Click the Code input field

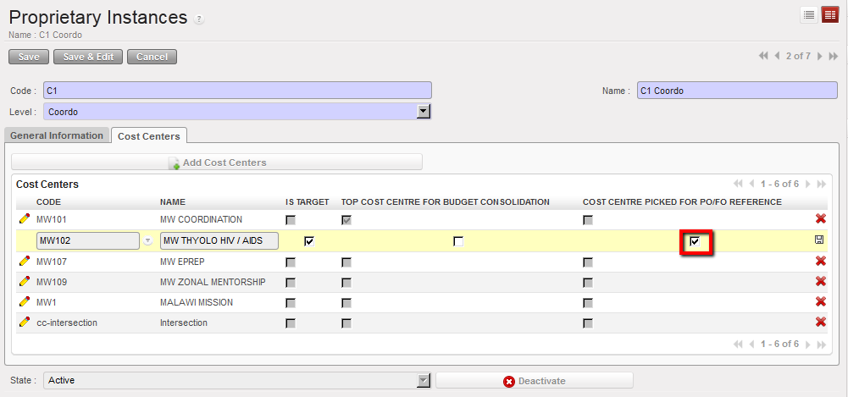[237, 91]
